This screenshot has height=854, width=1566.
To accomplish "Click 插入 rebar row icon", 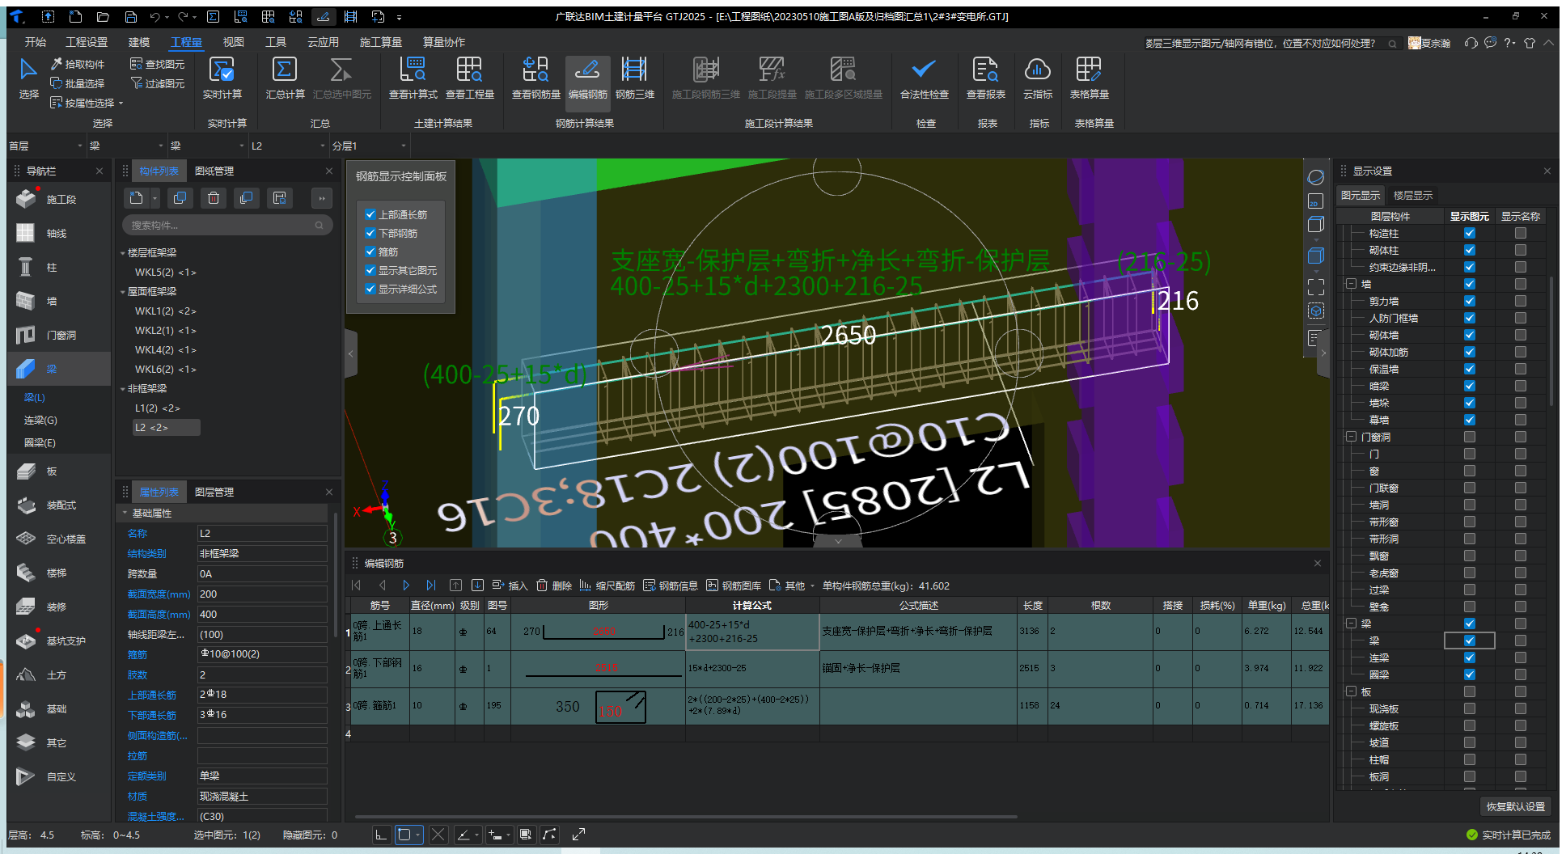I will (x=510, y=586).
